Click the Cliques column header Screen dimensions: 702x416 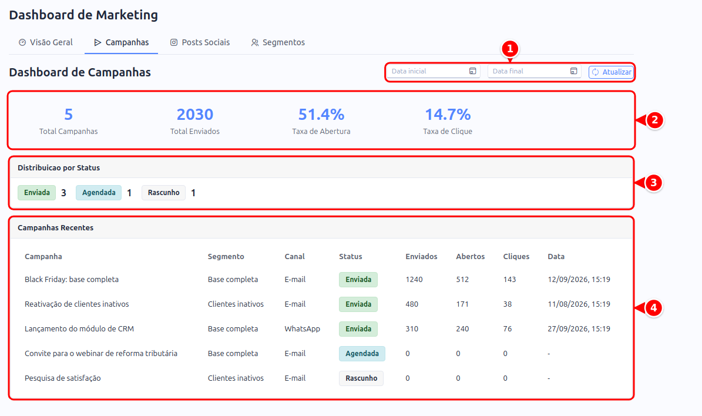[516, 257]
